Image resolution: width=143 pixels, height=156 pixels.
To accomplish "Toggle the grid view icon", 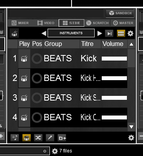I will (121, 33).
